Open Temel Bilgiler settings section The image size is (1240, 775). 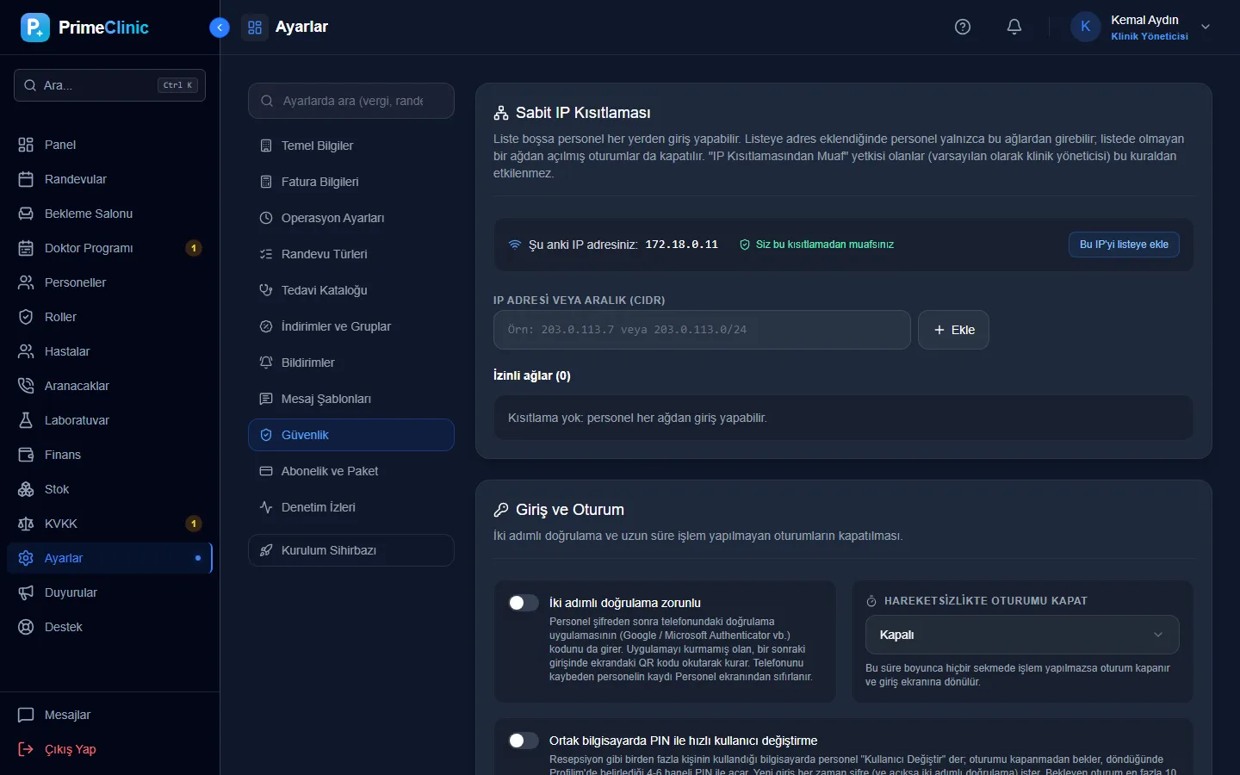point(351,146)
